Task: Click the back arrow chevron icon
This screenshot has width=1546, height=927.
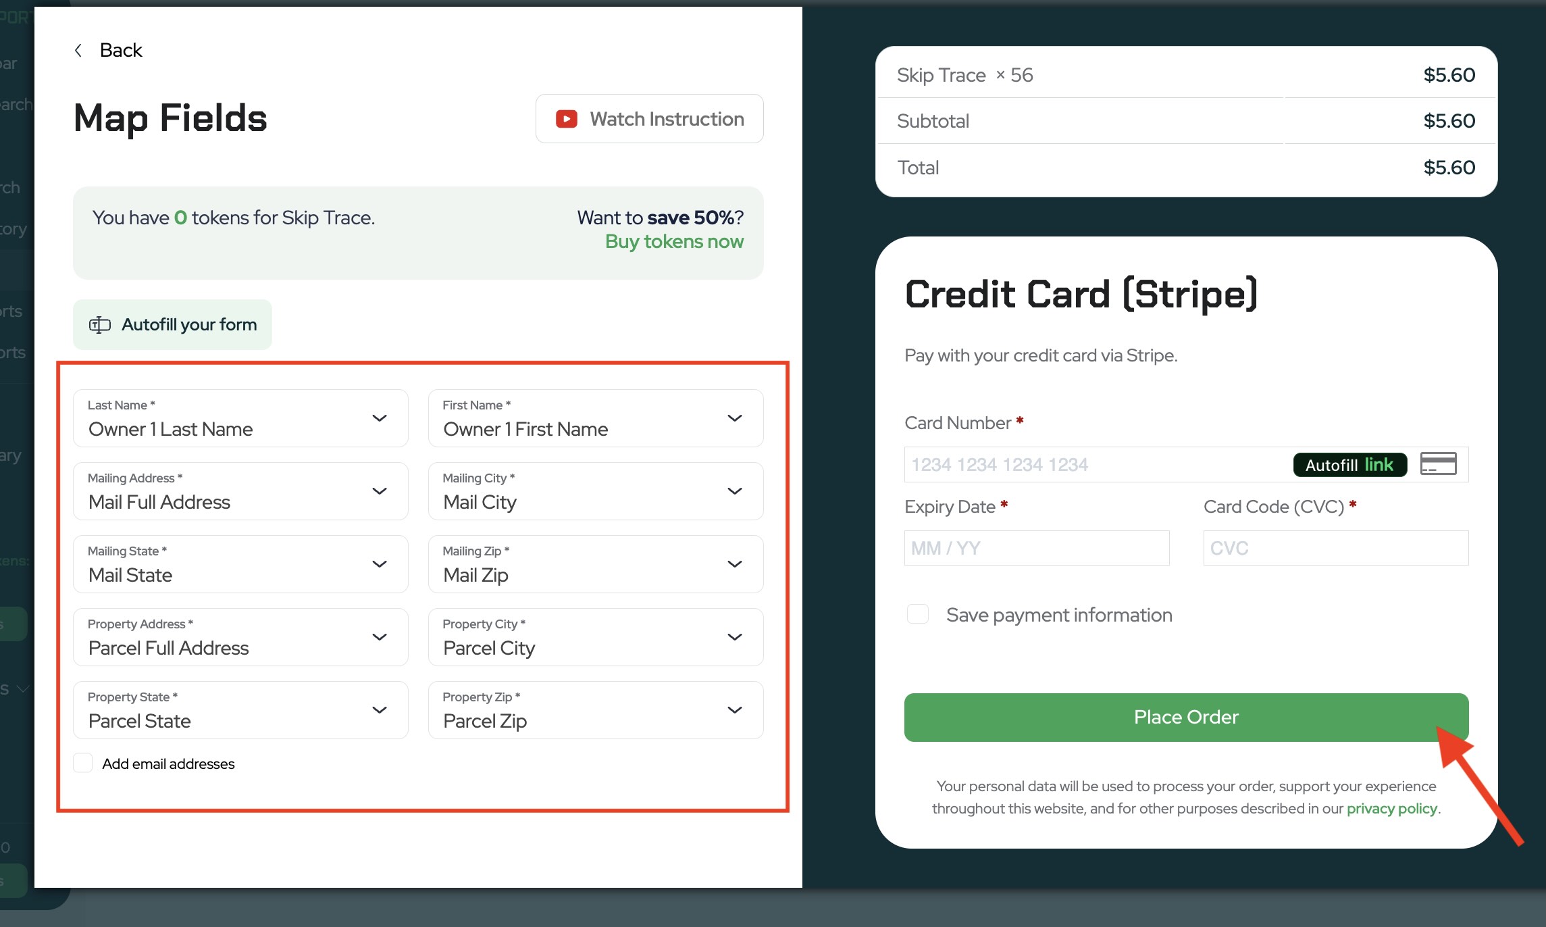Action: tap(78, 51)
